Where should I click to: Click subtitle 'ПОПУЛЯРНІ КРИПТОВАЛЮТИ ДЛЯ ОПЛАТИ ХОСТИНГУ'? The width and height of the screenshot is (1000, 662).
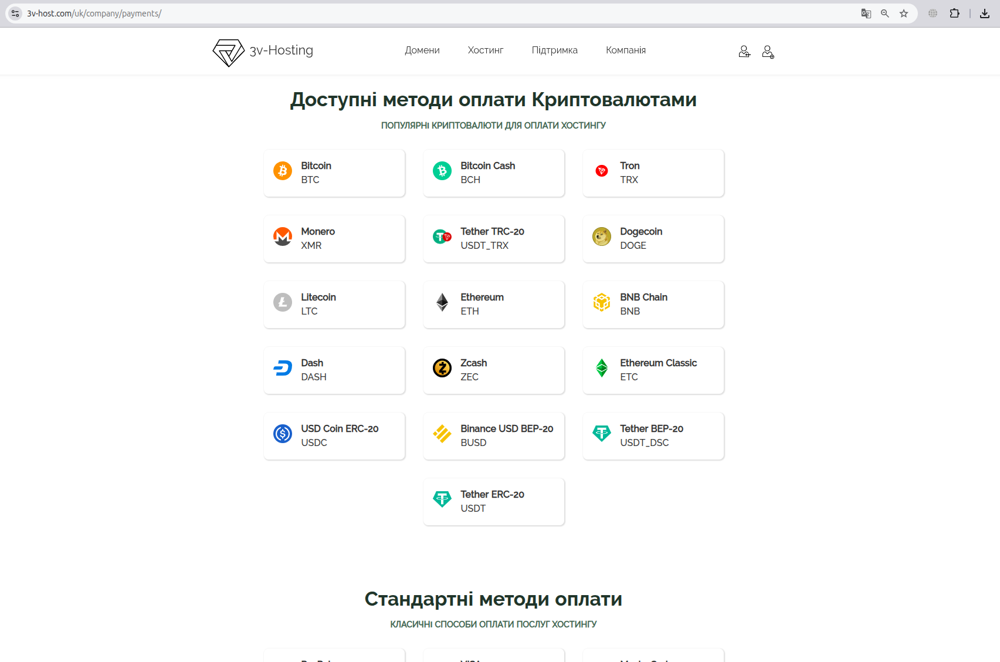493,126
